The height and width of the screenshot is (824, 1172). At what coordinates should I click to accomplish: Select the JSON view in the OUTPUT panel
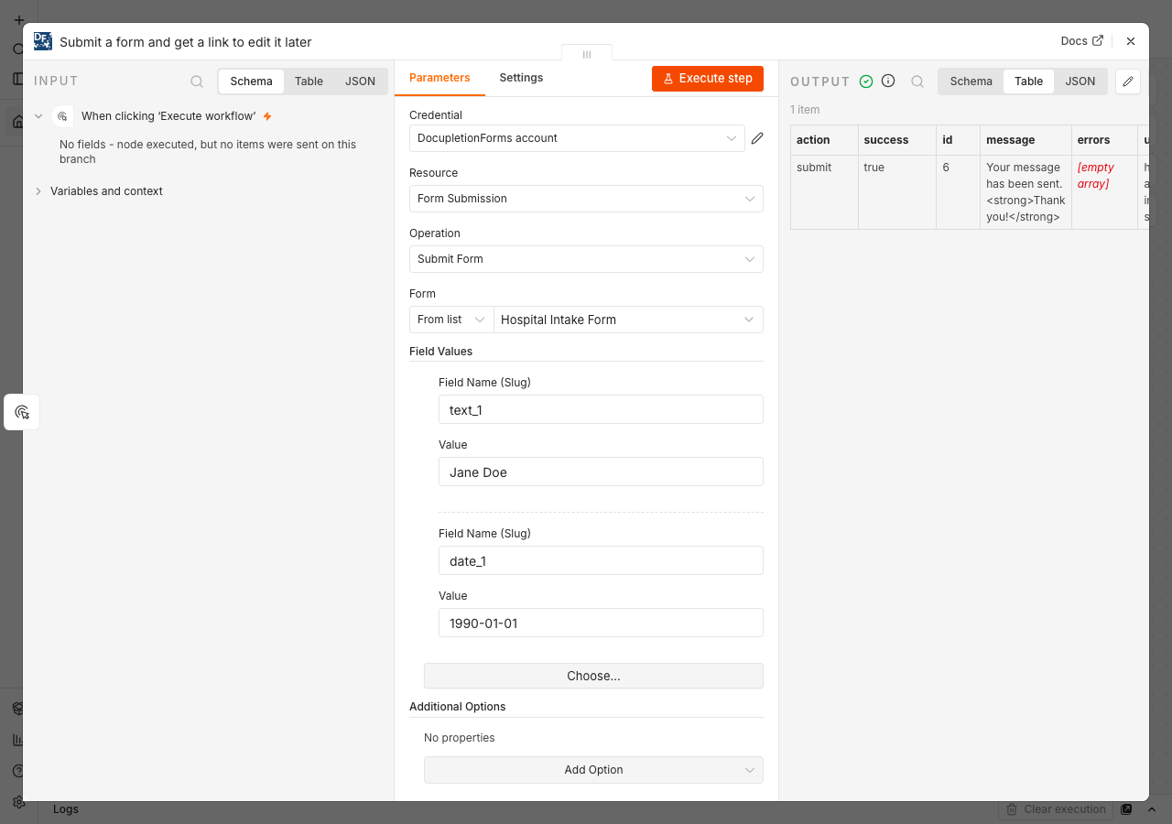(1080, 81)
